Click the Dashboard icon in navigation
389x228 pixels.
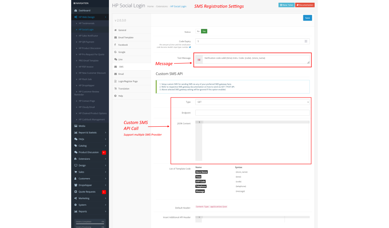(76, 11)
